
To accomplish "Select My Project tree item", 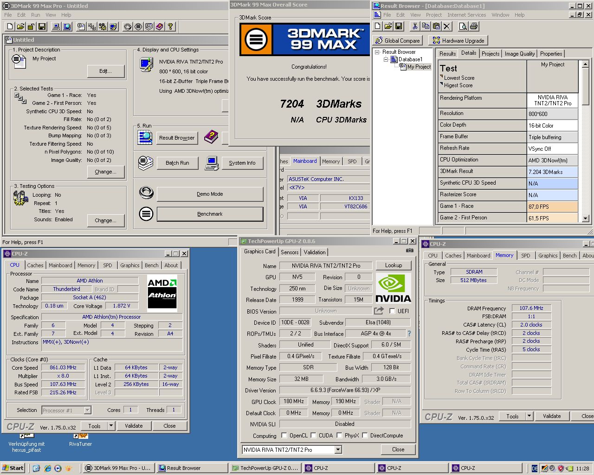I will coord(419,67).
